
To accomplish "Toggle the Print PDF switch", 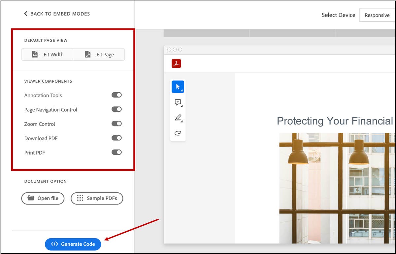I will [x=116, y=152].
